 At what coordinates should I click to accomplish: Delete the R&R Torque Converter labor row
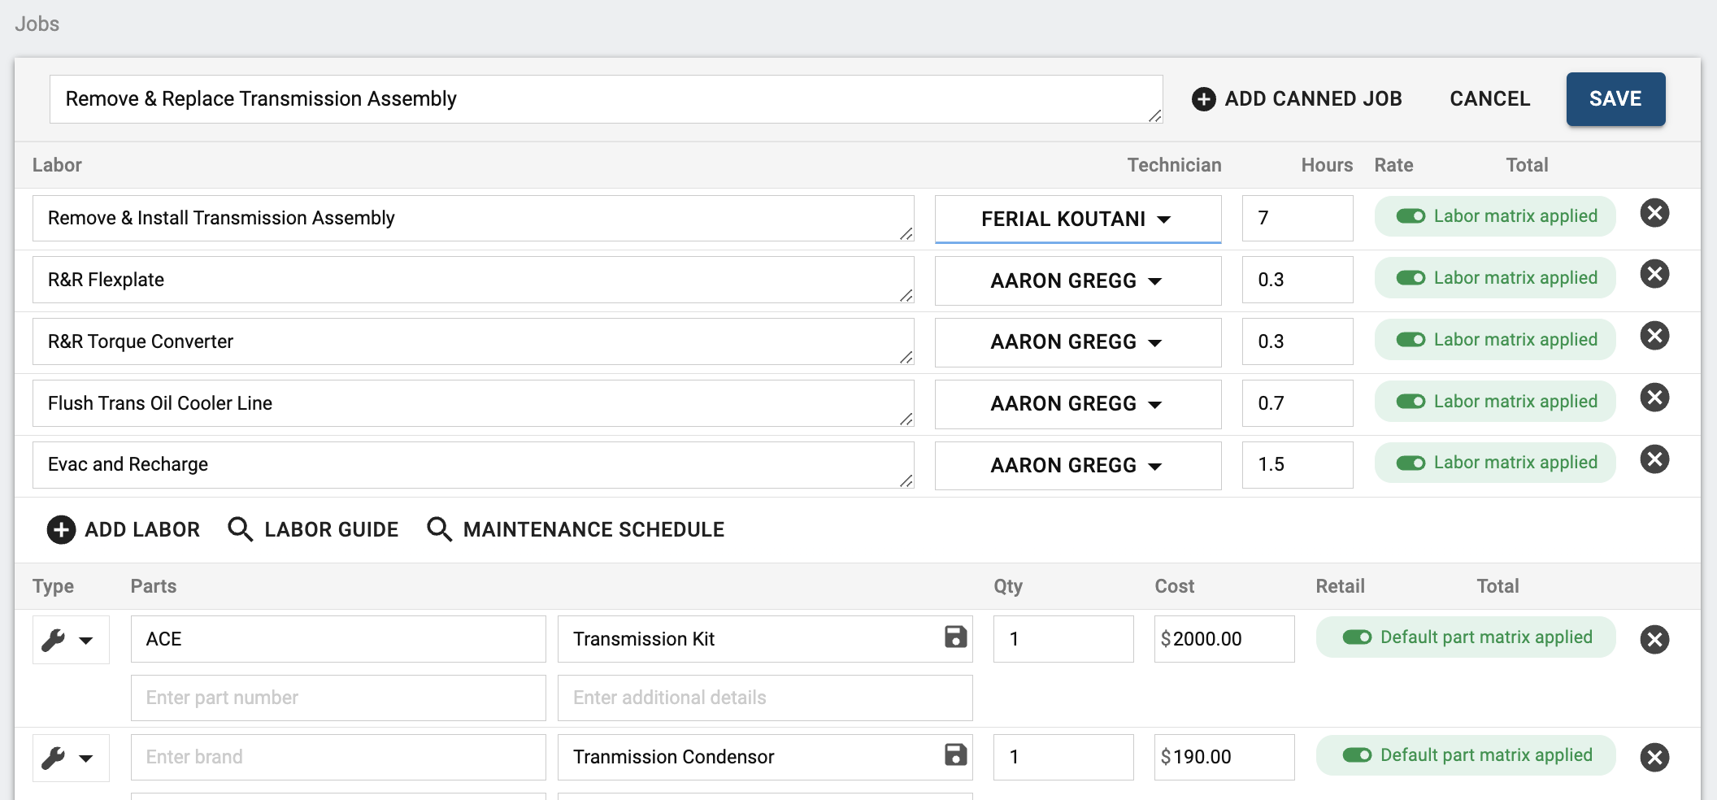click(x=1654, y=336)
